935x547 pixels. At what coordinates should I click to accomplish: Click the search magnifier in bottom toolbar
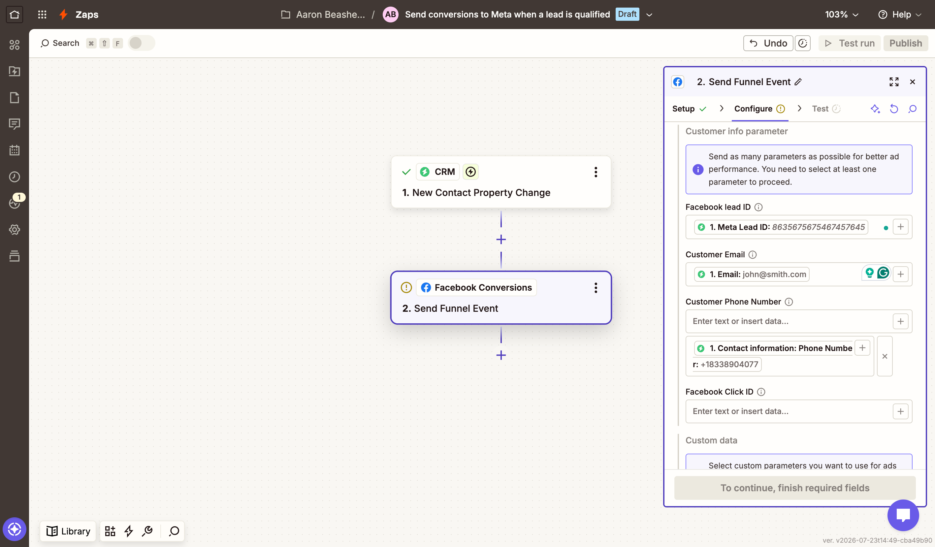[174, 531]
